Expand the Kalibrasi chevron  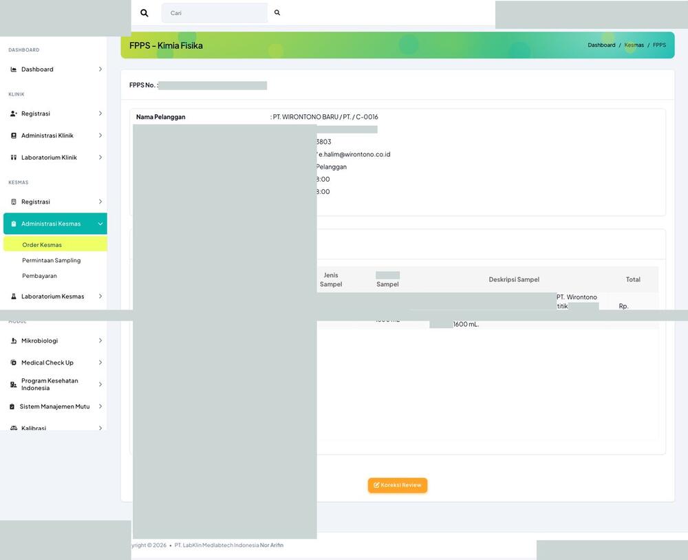click(100, 428)
